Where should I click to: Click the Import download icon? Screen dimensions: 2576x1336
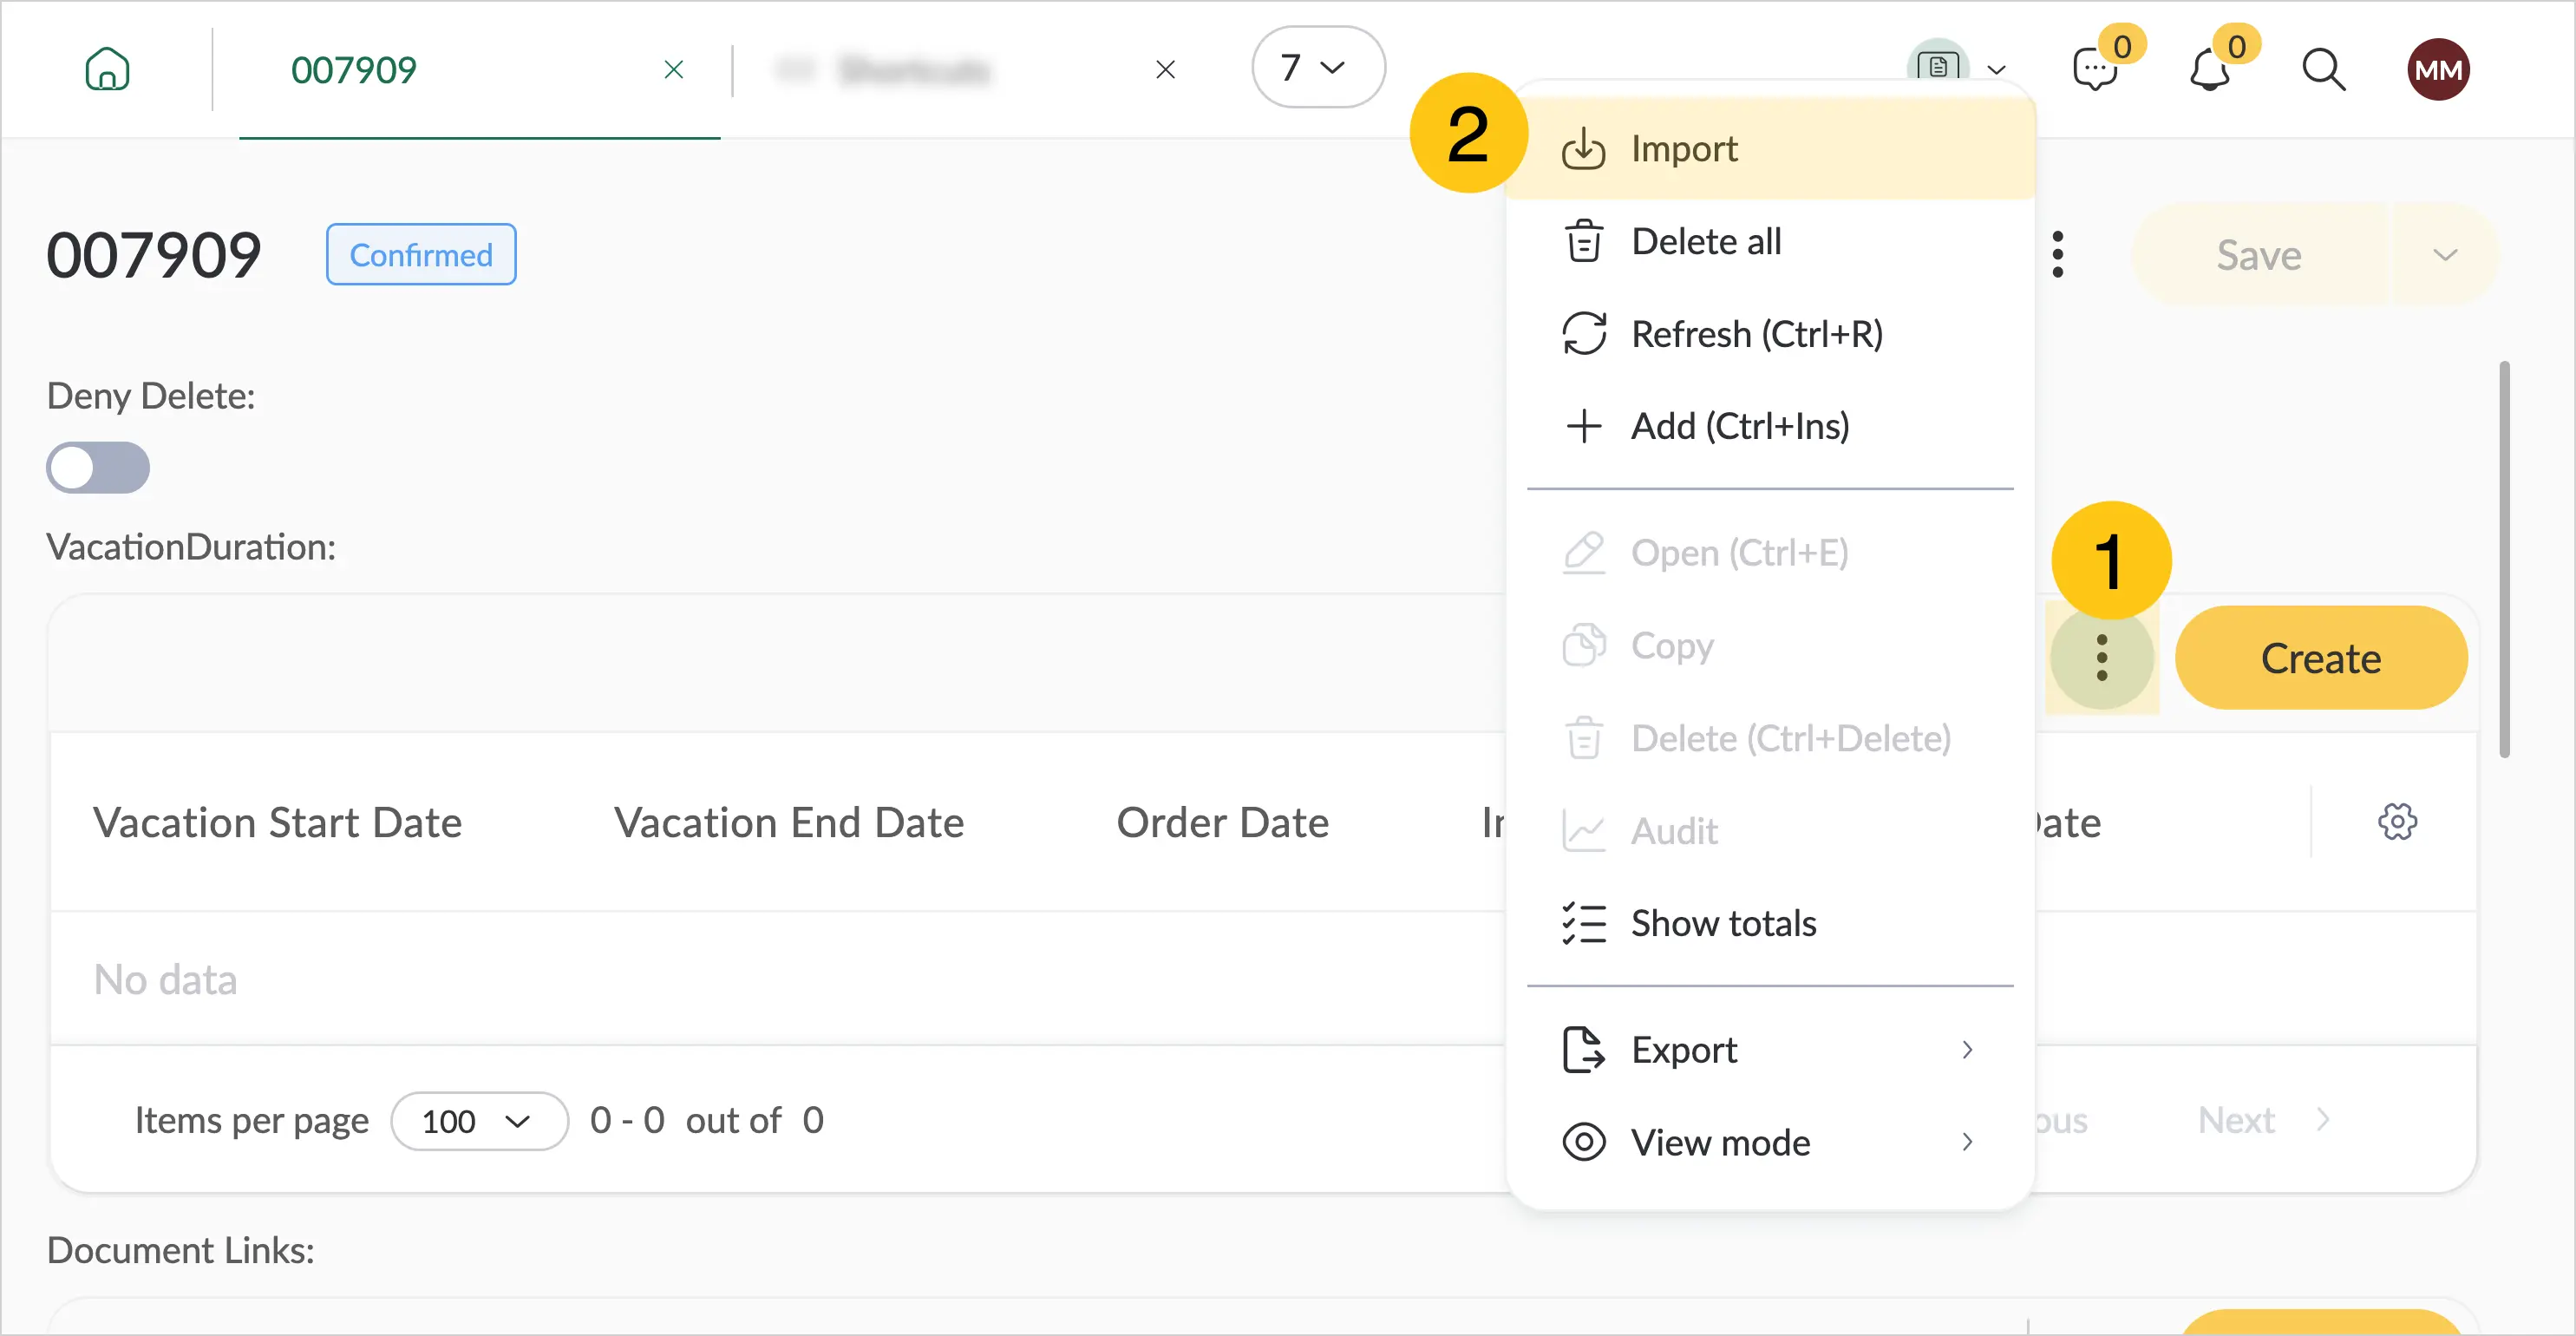pos(1583,149)
